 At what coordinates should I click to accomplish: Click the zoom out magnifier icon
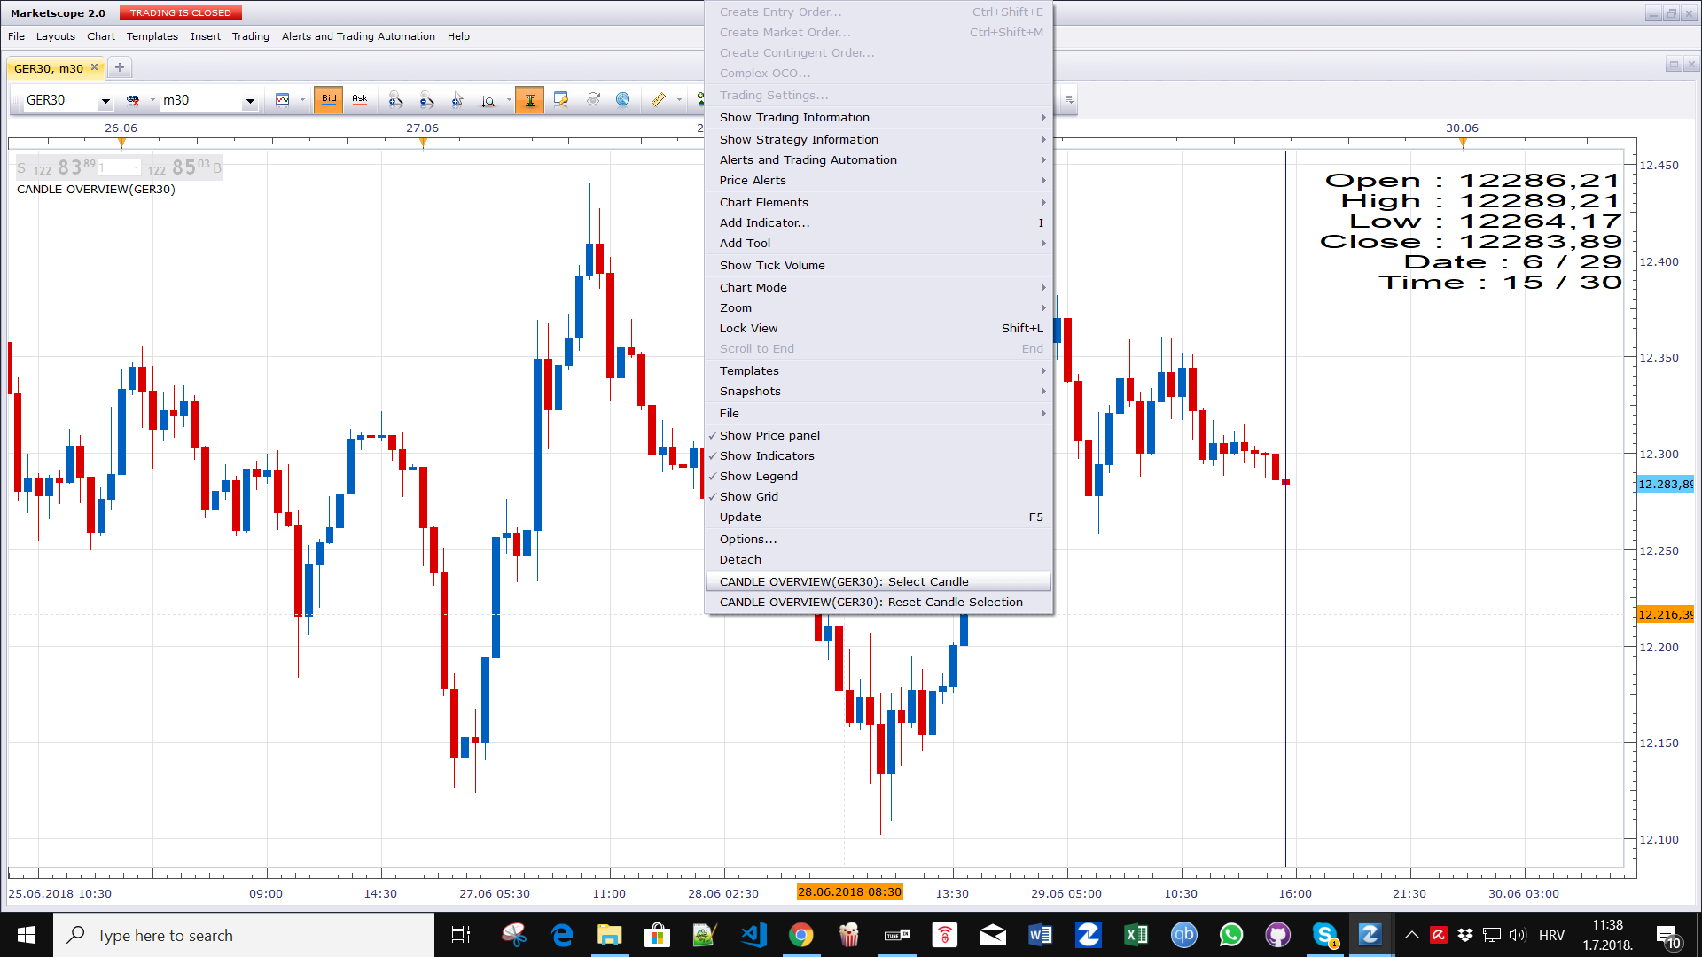click(x=427, y=100)
